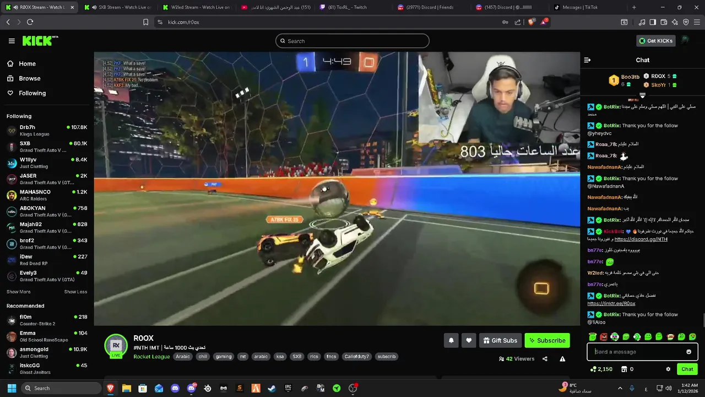Open the Brave Wallet icon

(x=664, y=22)
